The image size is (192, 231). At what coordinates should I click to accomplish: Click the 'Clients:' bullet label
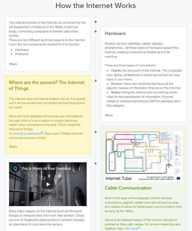pos(116,71)
